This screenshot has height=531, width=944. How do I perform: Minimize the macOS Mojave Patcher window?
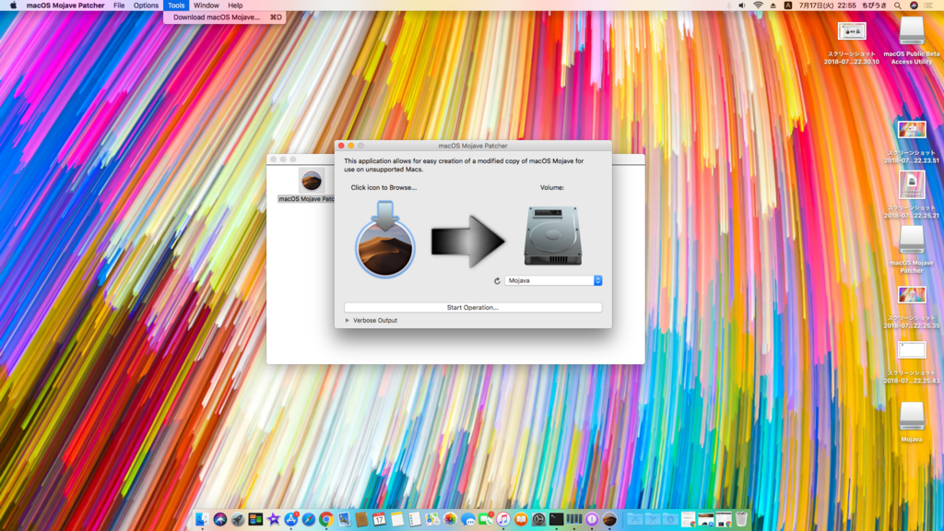[351, 146]
